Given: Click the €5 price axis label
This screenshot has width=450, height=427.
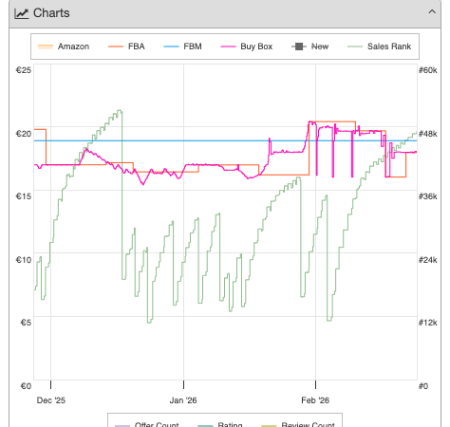Looking at the screenshot, I should coord(26,323).
